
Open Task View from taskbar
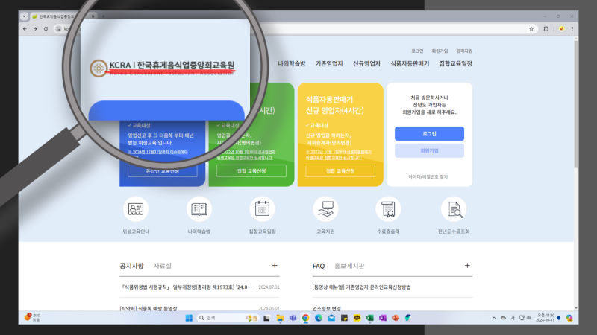pyautogui.click(x=266, y=318)
